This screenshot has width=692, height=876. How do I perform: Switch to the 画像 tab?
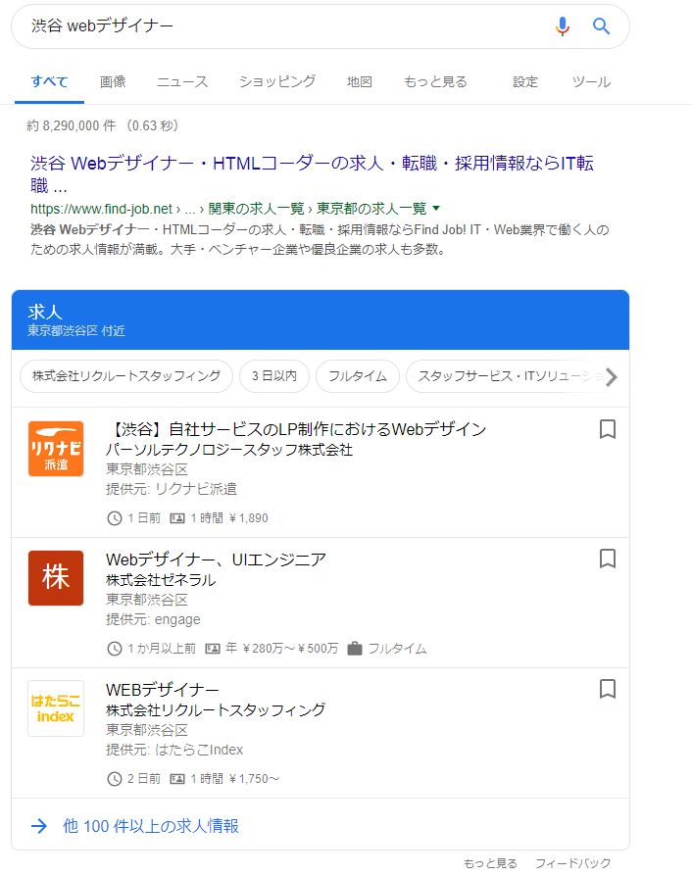[x=113, y=81]
